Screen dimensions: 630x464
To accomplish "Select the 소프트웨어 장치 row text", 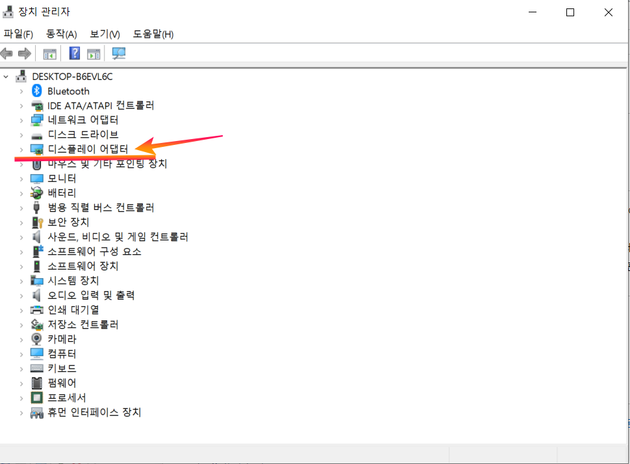I will 82,266.
